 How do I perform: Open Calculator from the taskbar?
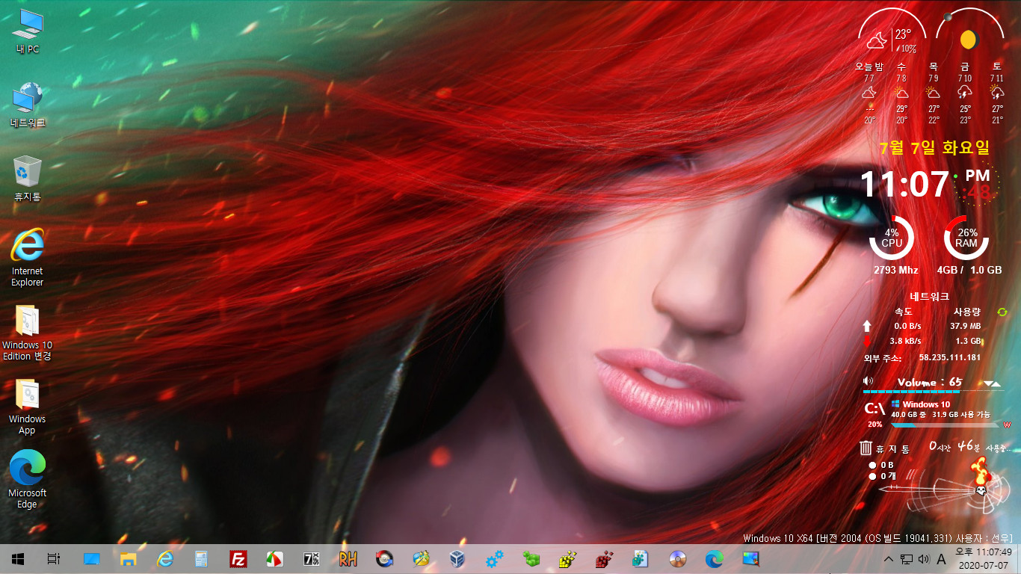[x=201, y=558]
